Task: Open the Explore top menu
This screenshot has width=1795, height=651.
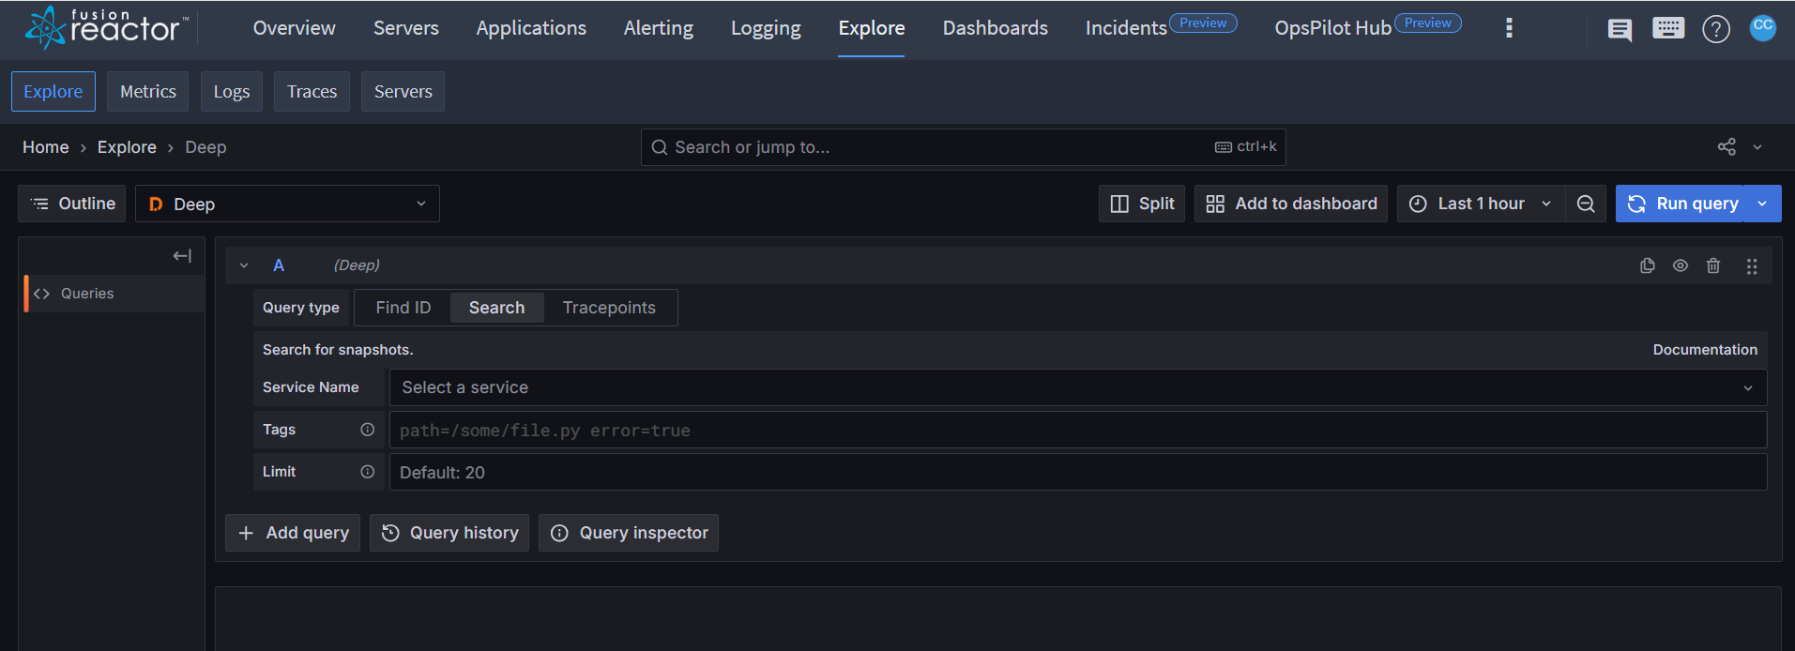Action: (872, 28)
